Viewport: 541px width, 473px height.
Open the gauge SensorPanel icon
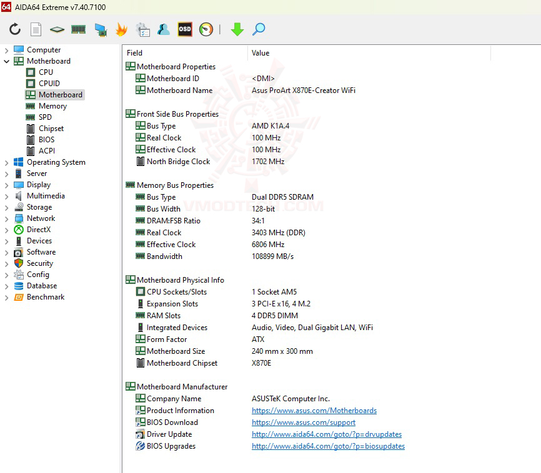[x=206, y=29]
